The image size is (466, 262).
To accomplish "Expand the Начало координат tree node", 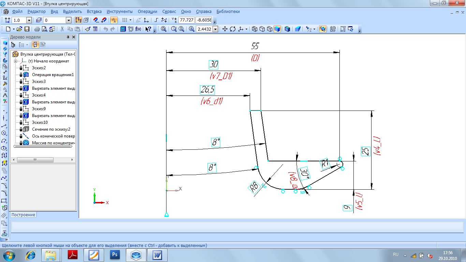I will click(x=15, y=61).
